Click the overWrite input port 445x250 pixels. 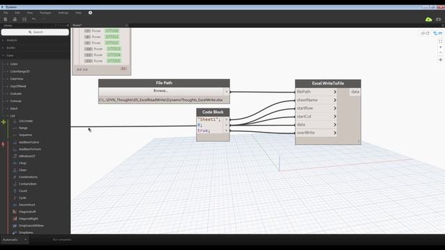pos(316,133)
